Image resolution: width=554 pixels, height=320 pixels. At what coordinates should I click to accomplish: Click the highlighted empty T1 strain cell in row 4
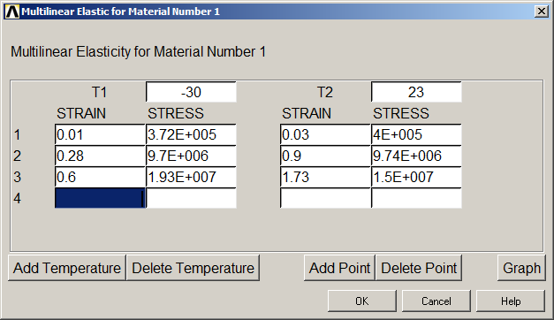tap(101, 198)
